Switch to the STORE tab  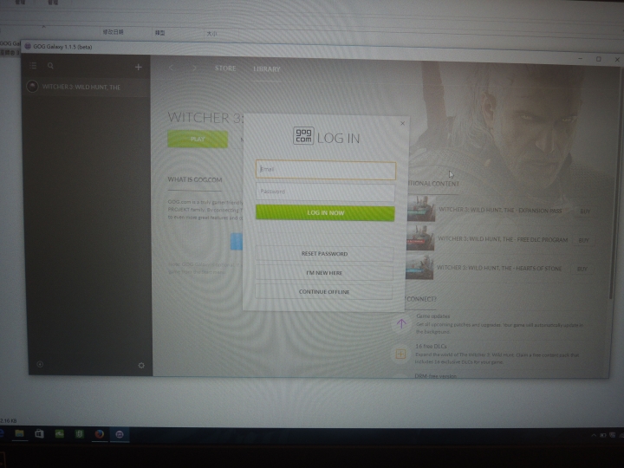pos(225,68)
